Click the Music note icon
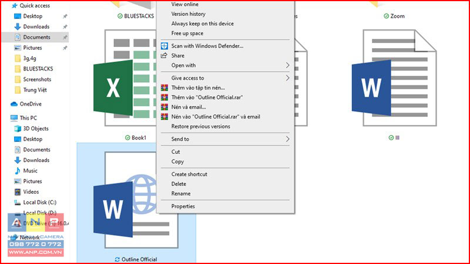 (18, 171)
